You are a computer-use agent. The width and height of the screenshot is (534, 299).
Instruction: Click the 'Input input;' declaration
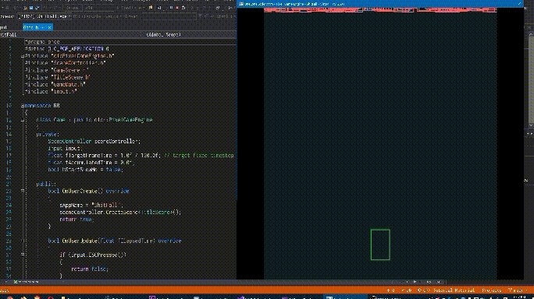tap(66, 148)
